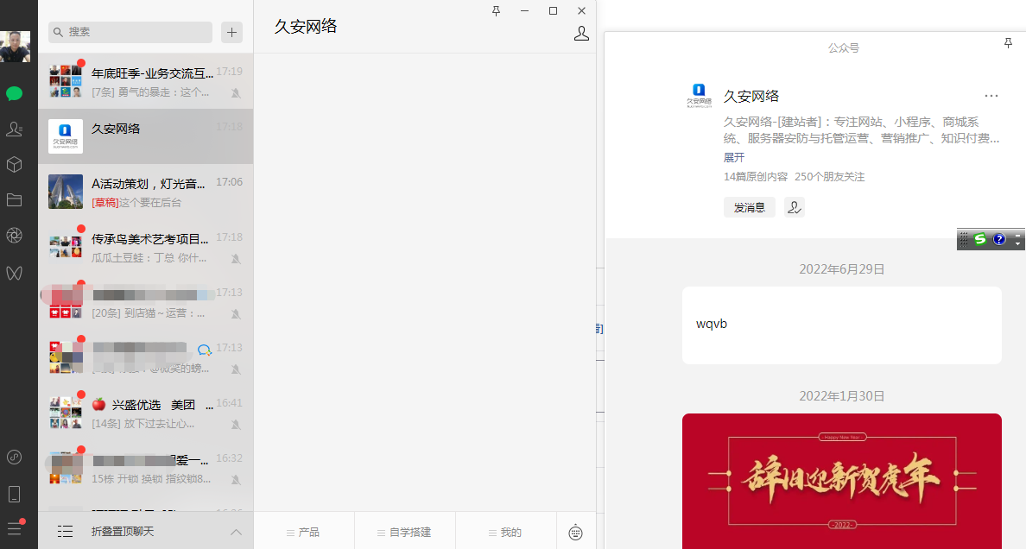The width and height of the screenshot is (1026, 549).
Task: Pin the 久安网络 chat window on top
Action: (x=496, y=10)
